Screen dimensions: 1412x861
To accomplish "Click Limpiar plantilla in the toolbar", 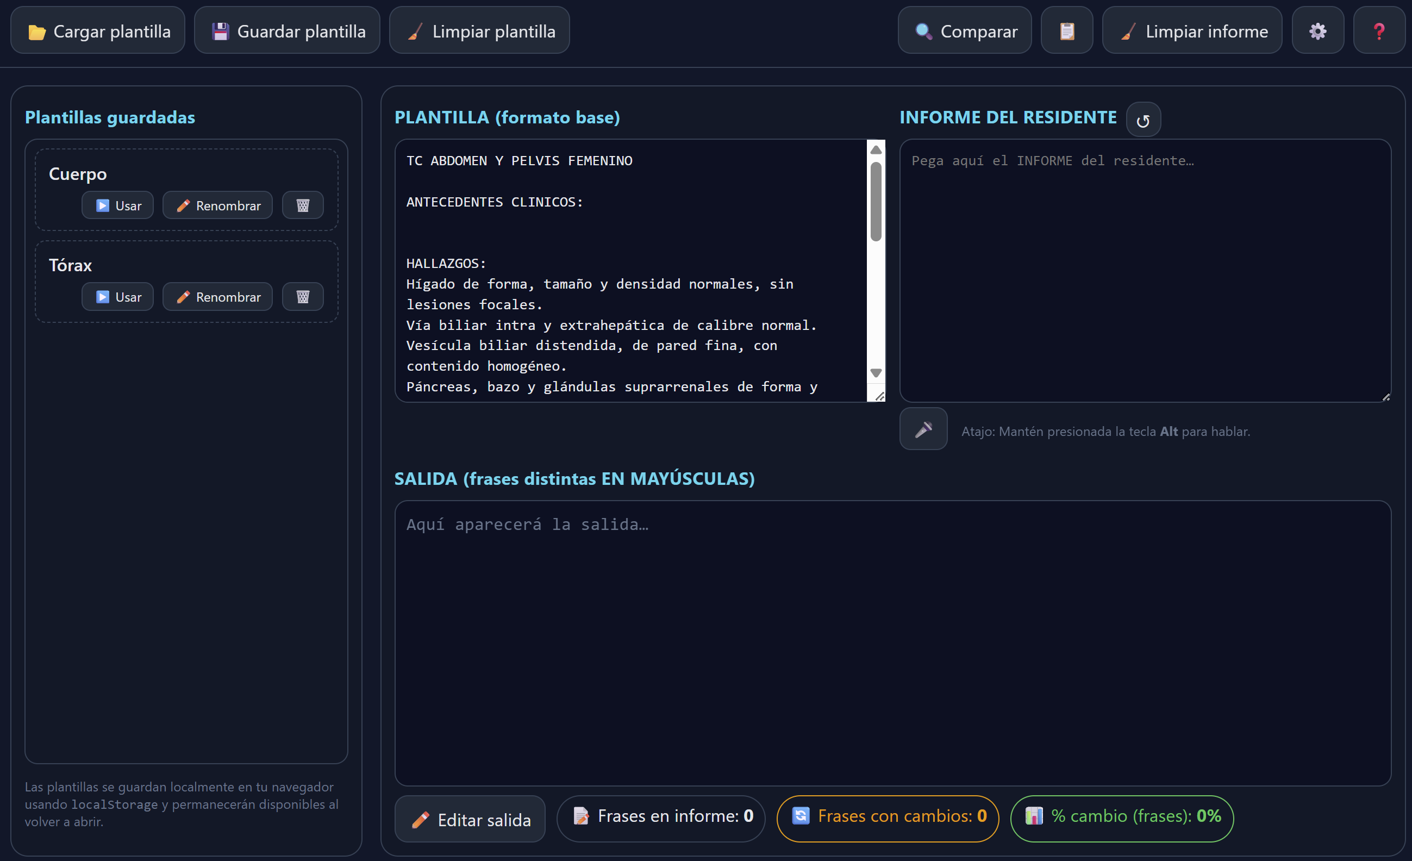I will 479,31.
